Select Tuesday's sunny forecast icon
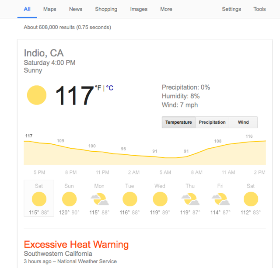 click(x=129, y=199)
